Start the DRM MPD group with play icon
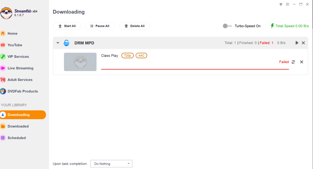 pos(297,43)
